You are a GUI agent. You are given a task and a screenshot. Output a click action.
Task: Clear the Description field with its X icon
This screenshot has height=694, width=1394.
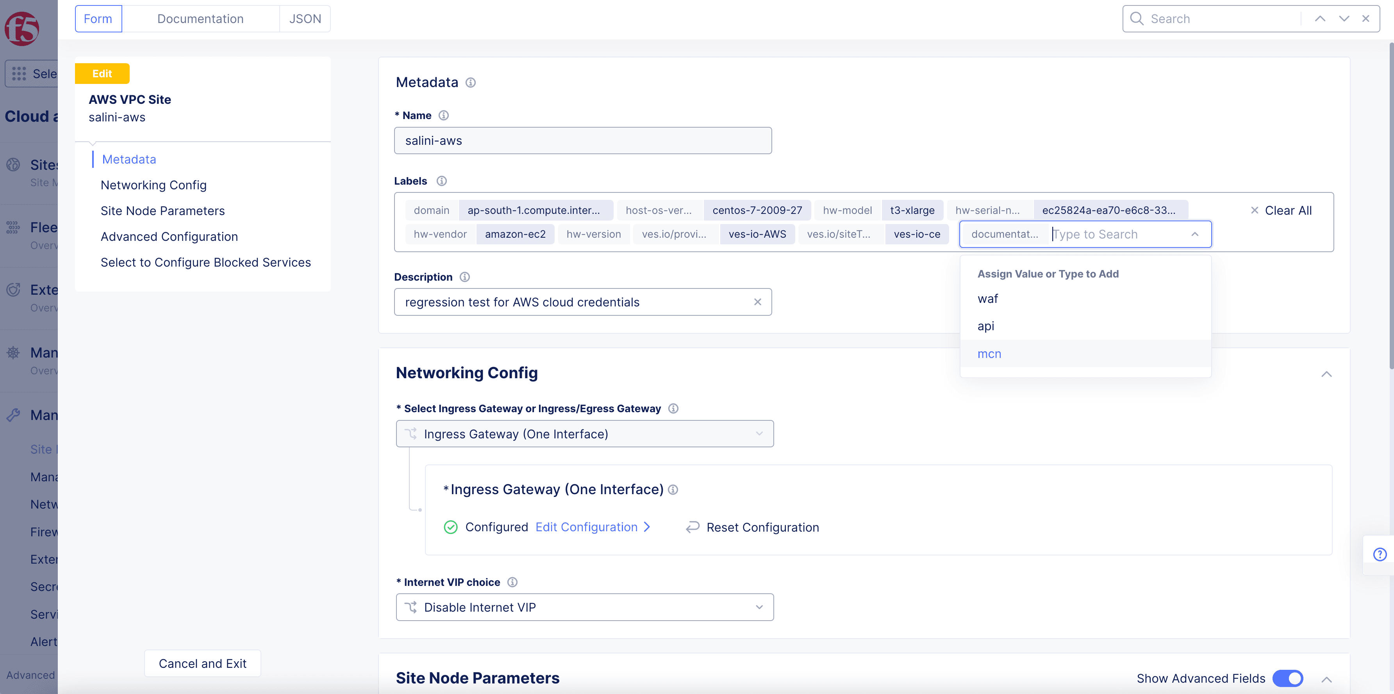(758, 303)
